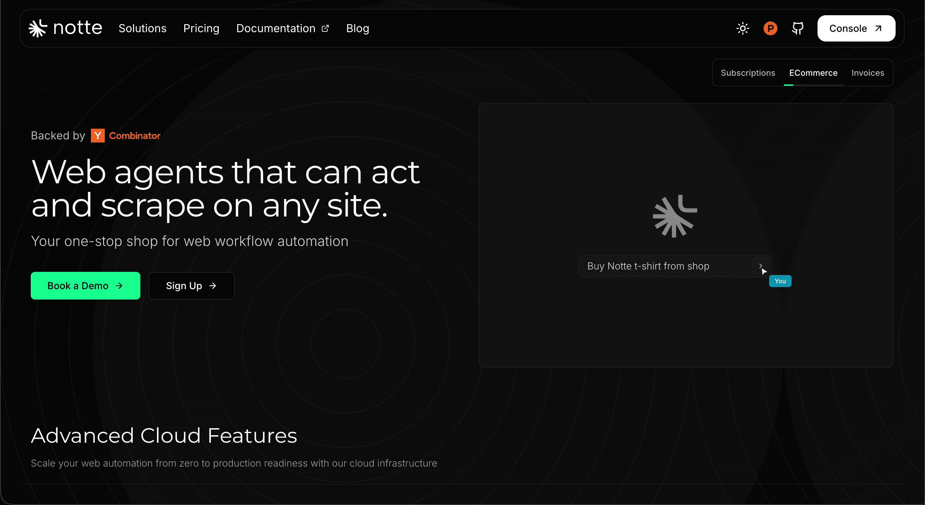The width and height of the screenshot is (925, 505).
Task: Open the GitHub repository icon
Action: 797,28
